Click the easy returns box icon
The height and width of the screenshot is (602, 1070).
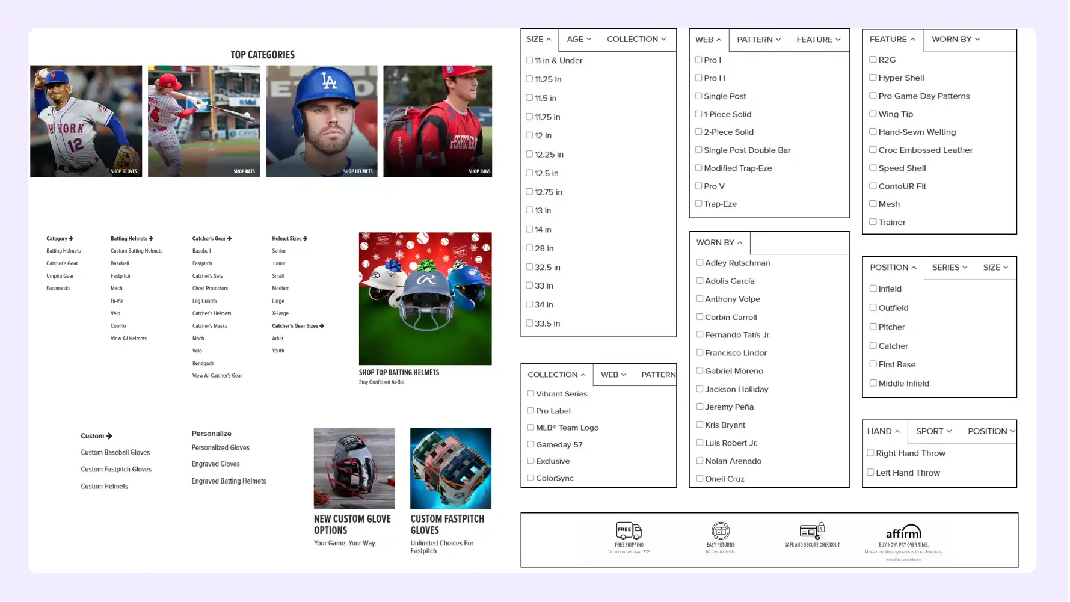[x=720, y=531]
